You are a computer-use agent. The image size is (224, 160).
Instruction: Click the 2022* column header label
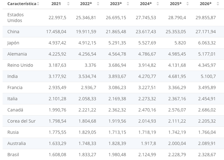(86, 4)
